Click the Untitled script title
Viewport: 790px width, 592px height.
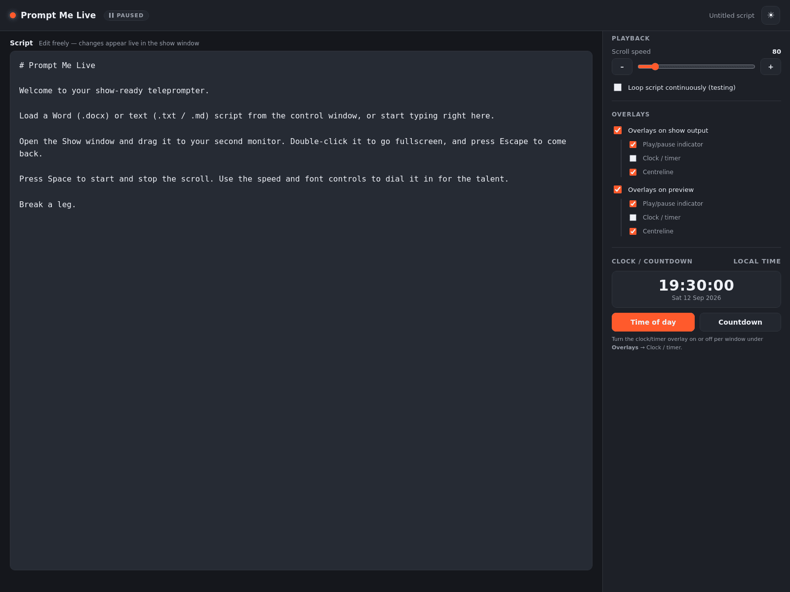tap(732, 15)
